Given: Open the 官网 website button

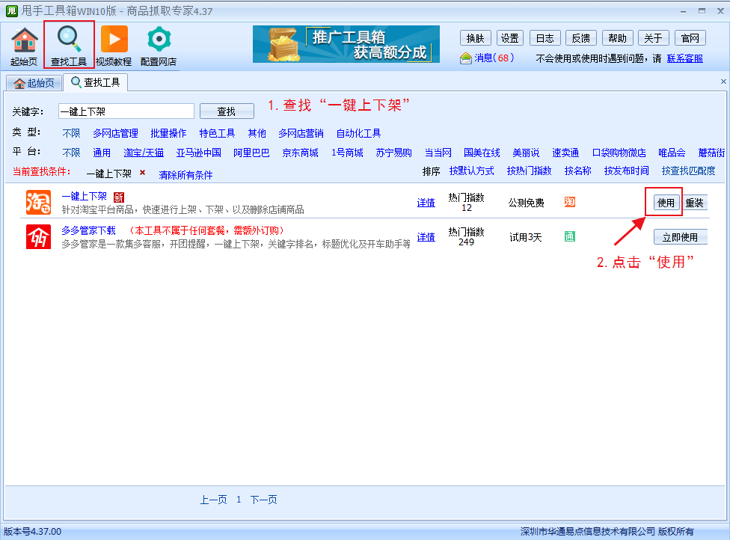Looking at the screenshot, I should coord(690,38).
